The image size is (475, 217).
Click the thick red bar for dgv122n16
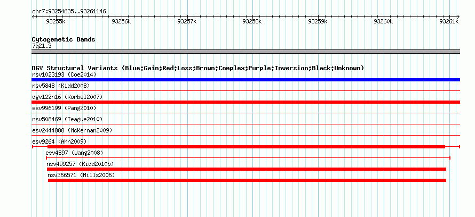(246, 102)
